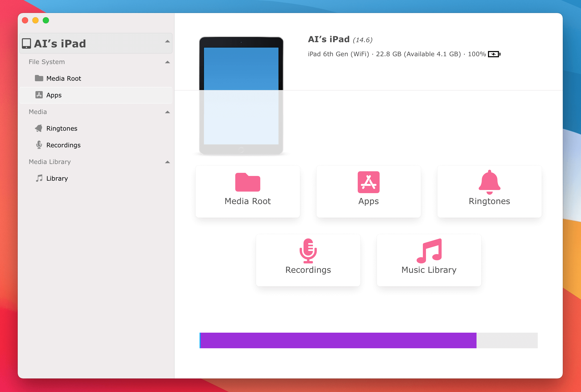The width and height of the screenshot is (581, 392).
Task: Click the pink bell icon on Ringtones card
Action: tap(490, 182)
